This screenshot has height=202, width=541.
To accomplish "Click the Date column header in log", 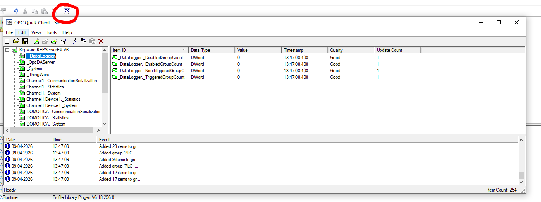I will tap(27, 140).
